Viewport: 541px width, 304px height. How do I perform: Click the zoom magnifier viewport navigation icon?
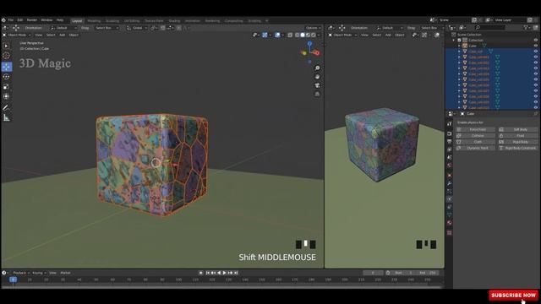click(317, 68)
